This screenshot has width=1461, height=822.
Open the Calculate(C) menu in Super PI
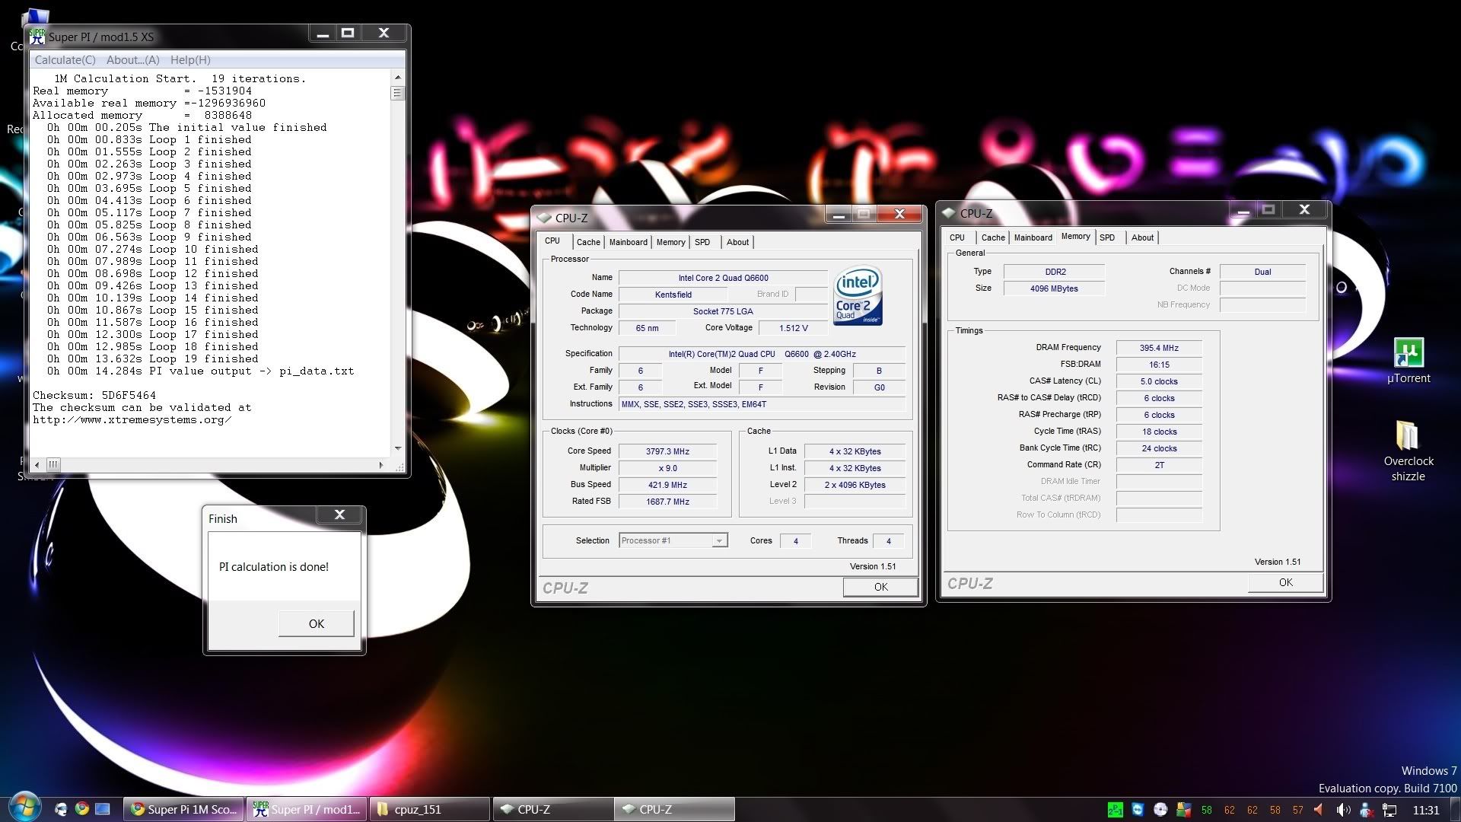click(x=65, y=60)
